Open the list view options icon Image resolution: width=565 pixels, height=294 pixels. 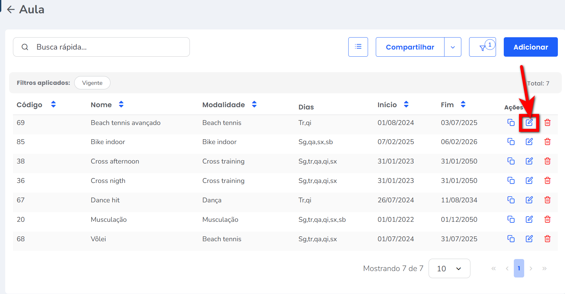pos(358,47)
